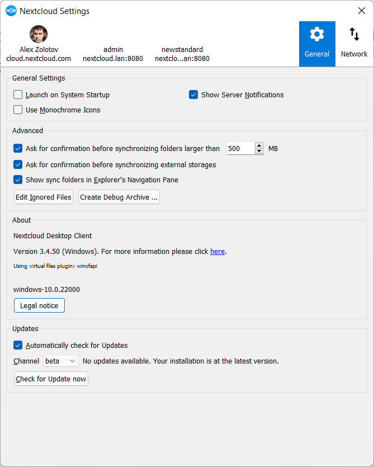Open the newstandard account tab
Screen dimensions: 374x467
click(x=182, y=54)
